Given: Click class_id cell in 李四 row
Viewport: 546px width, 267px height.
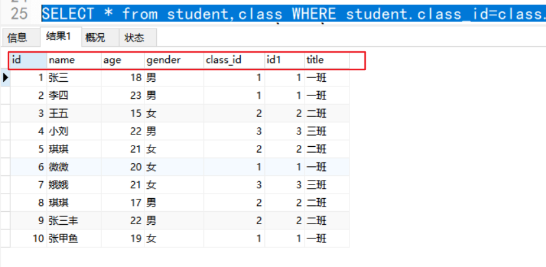Looking at the screenshot, I should pos(234,95).
